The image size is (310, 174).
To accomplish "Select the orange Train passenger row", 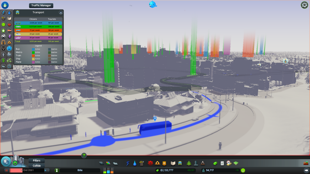I will point(38,31).
